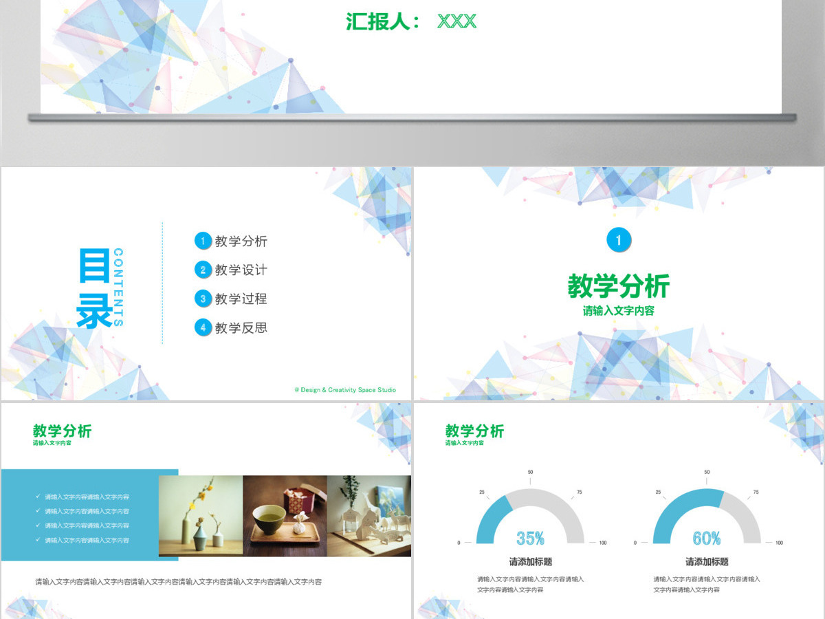Viewport: 825px width, 619px height.
Task: Click the Design & Creativity Space Studio credit
Action: coord(345,390)
